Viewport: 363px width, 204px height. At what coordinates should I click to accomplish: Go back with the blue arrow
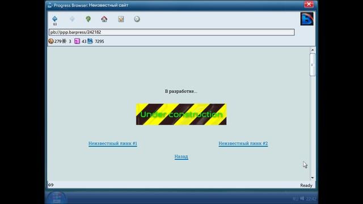coord(55,19)
